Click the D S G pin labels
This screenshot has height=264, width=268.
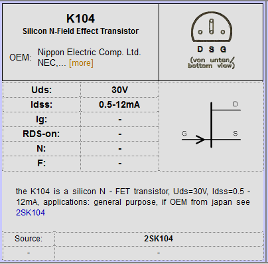[212, 49]
